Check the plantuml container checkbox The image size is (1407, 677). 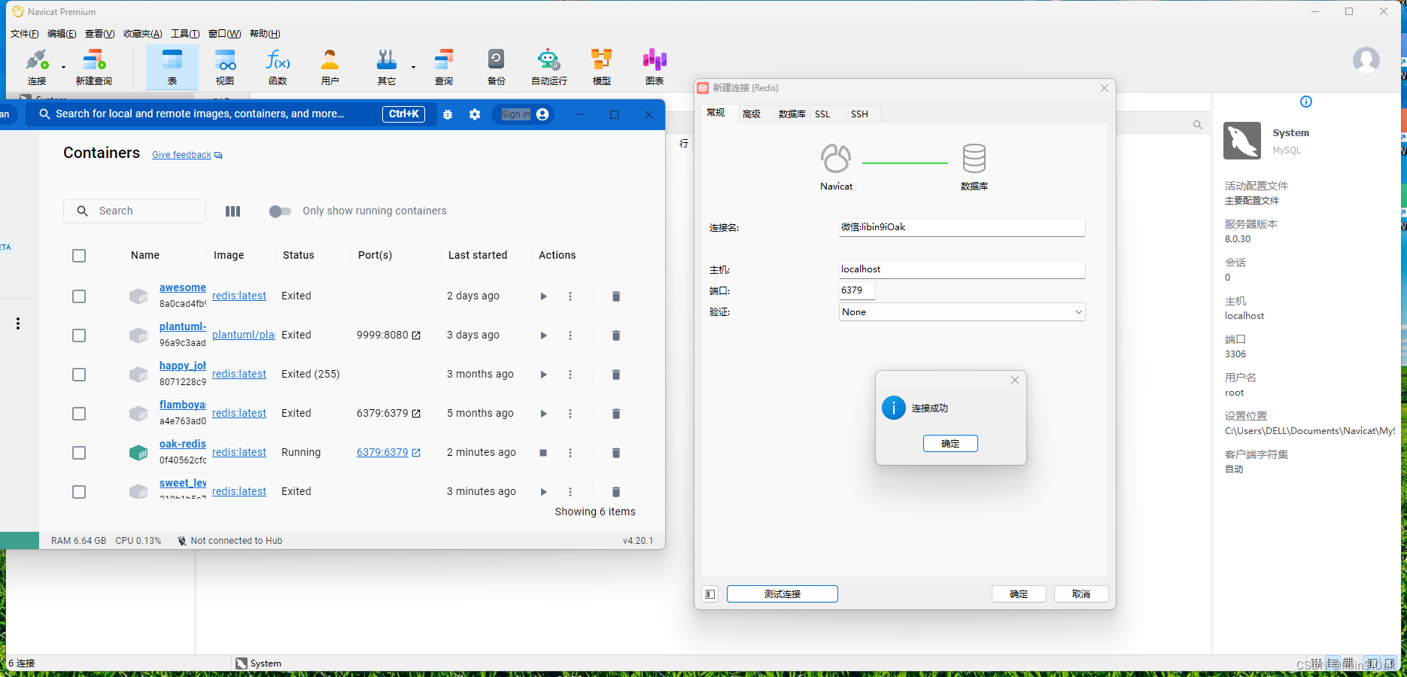(79, 335)
